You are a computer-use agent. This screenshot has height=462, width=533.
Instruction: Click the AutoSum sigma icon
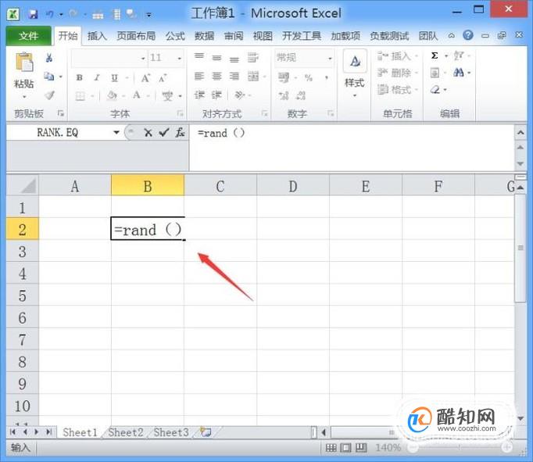tap(435, 56)
